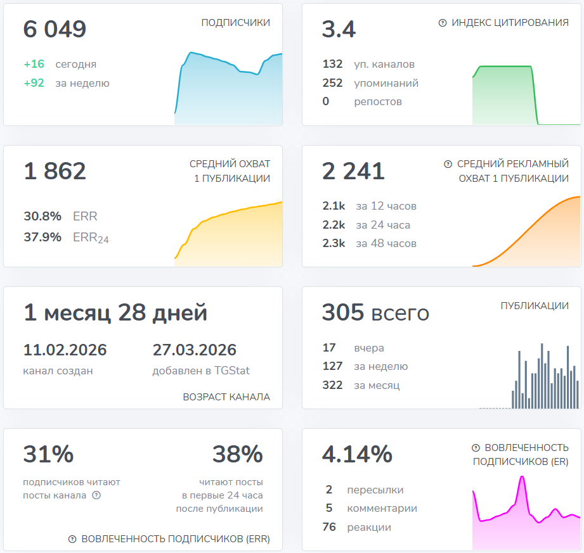584x553 pixels.
Task: Click the help icon beside ИНДЕКС ЦИТИРОВАНИЯ
Action: point(443,23)
